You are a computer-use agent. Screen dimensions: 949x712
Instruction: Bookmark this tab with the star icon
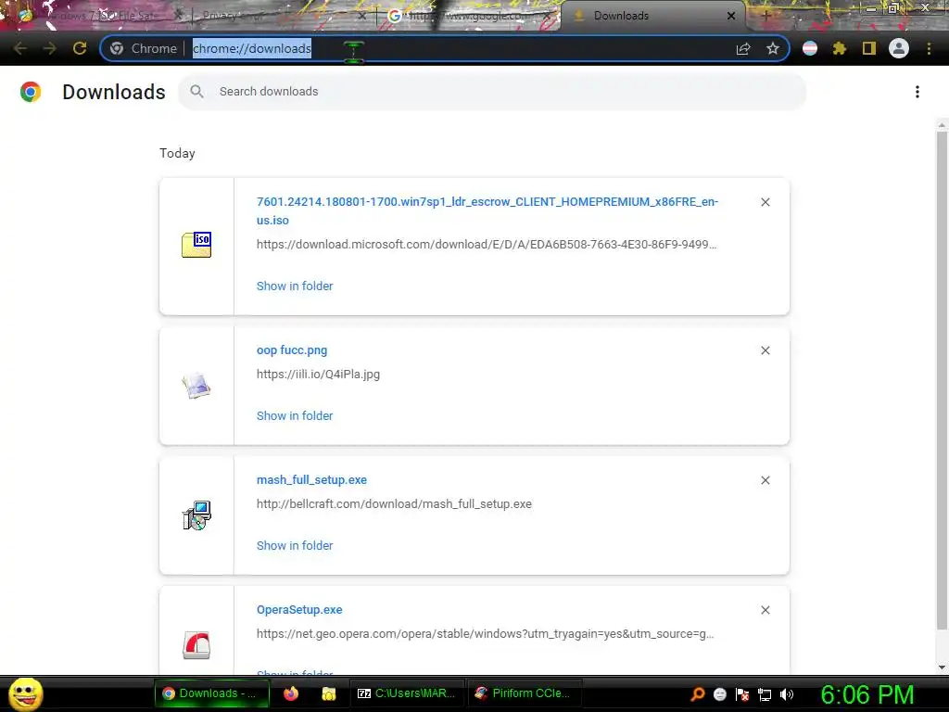coord(772,48)
